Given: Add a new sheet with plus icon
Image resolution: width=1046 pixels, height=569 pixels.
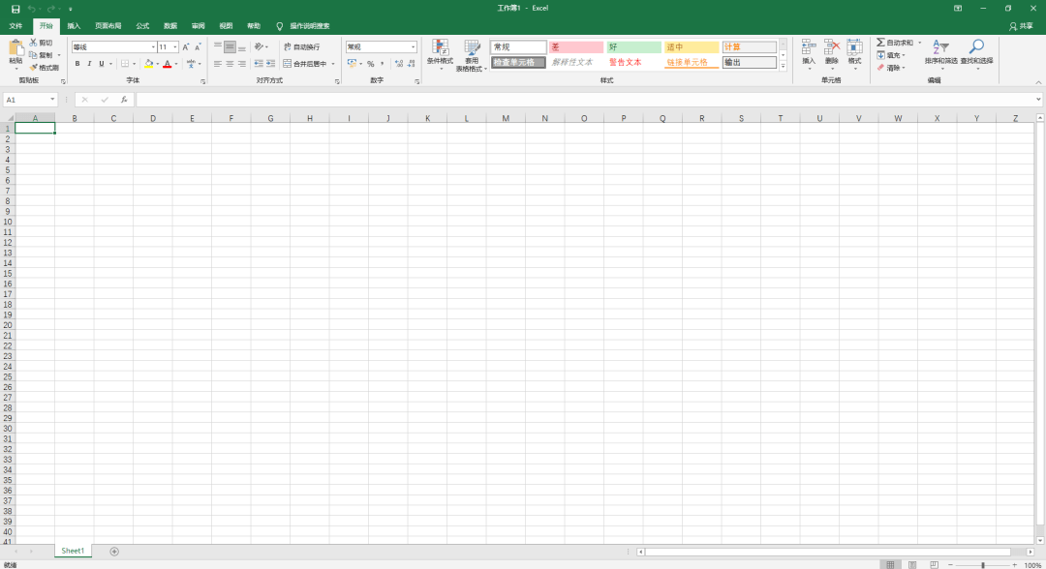Looking at the screenshot, I should coord(114,552).
